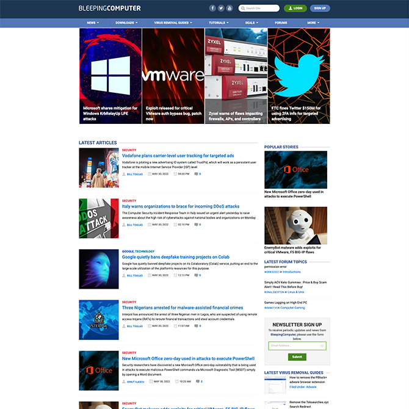Click the Office article thumbnail in Latest Articles

coord(99,371)
